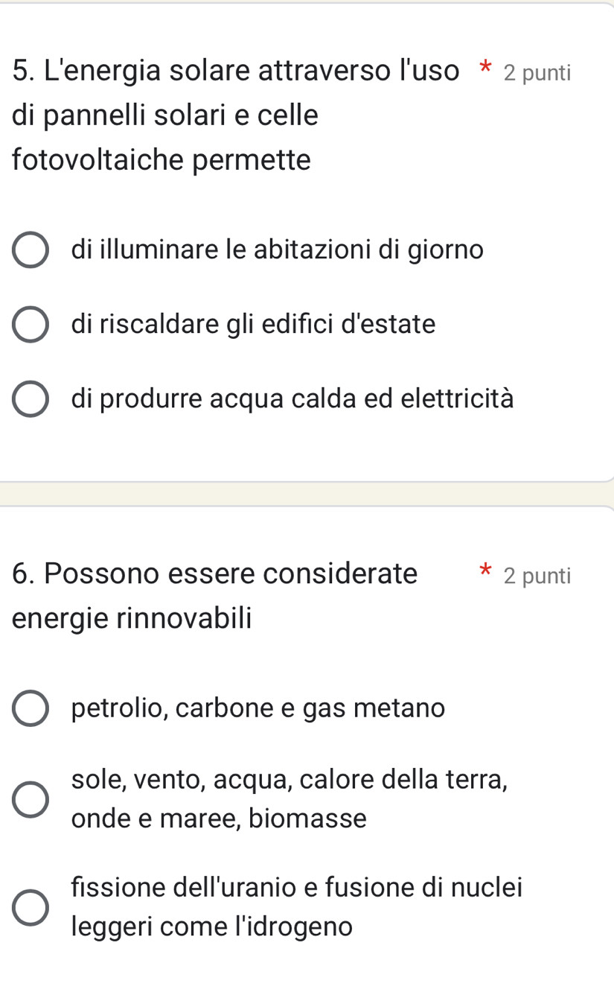Click the "2 punti" label of question 5

pos(537,73)
